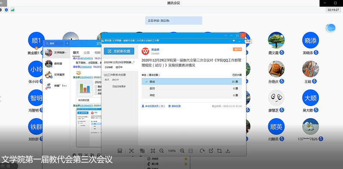Open the screenshot image thumbnail in QQ chat
This screenshot has height=169, width=343.
pos(89,127)
